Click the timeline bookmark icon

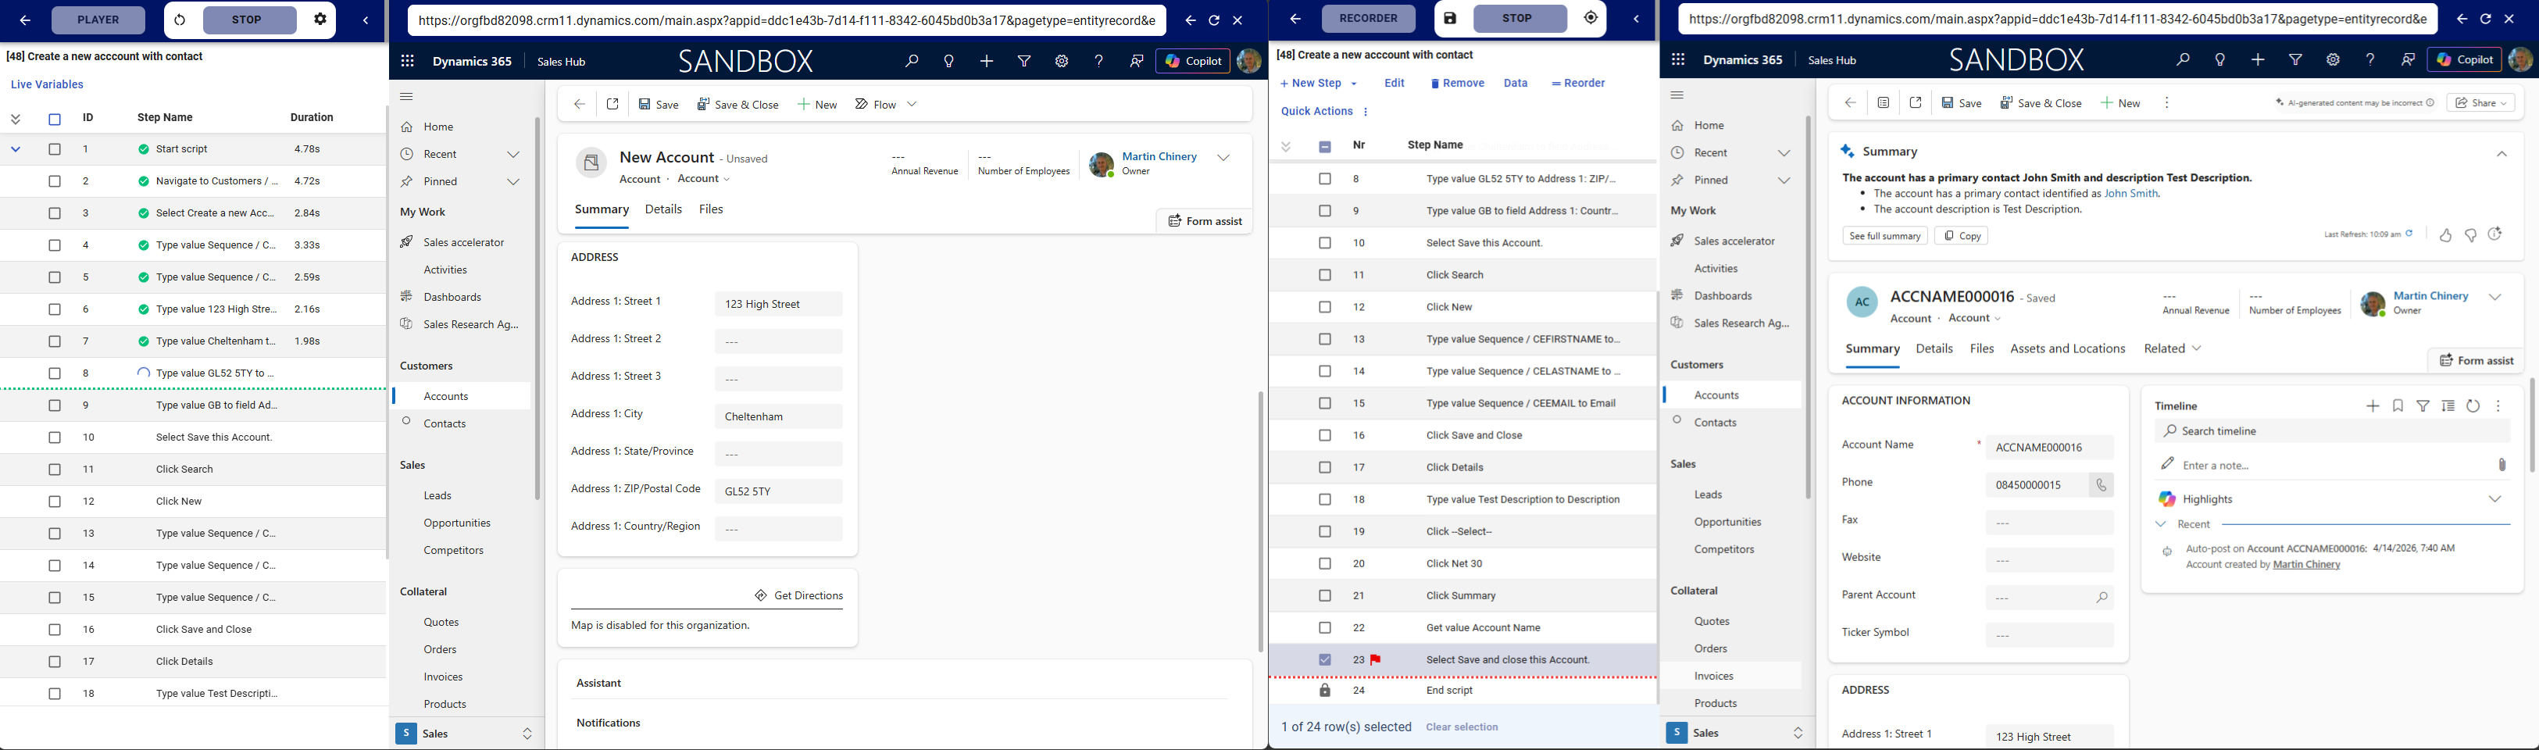pos(2397,406)
